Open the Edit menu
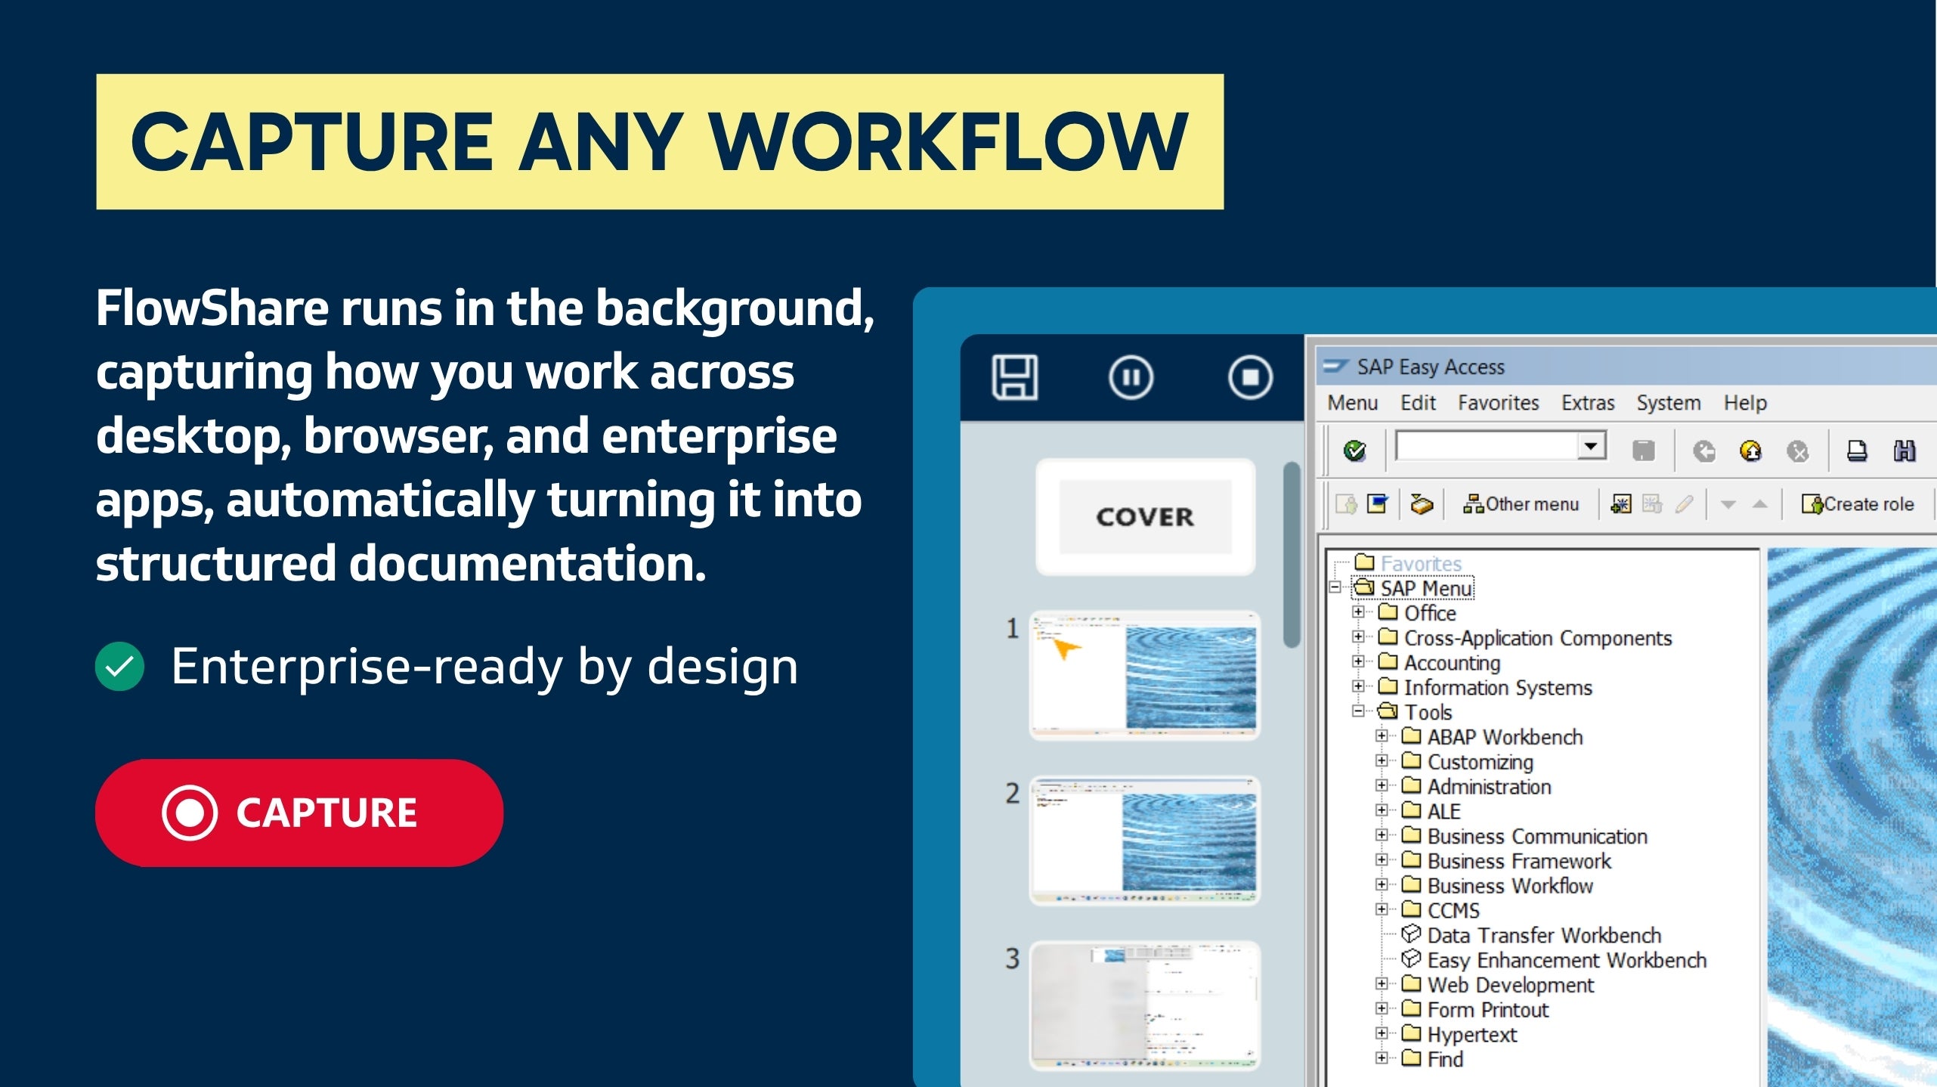Image resolution: width=1937 pixels, height=1087 pixels. [1418, 403]
